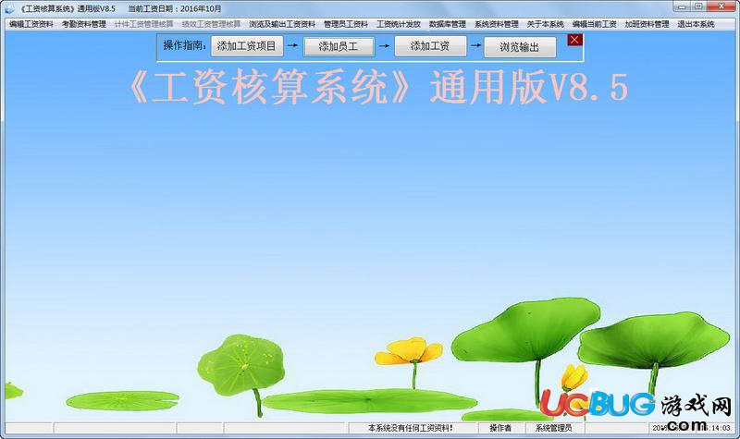Click the 系统管理员 status bar entry
The height and width of the screenshot is (439, 740).
pyautogui.click(x=553, y=428)
